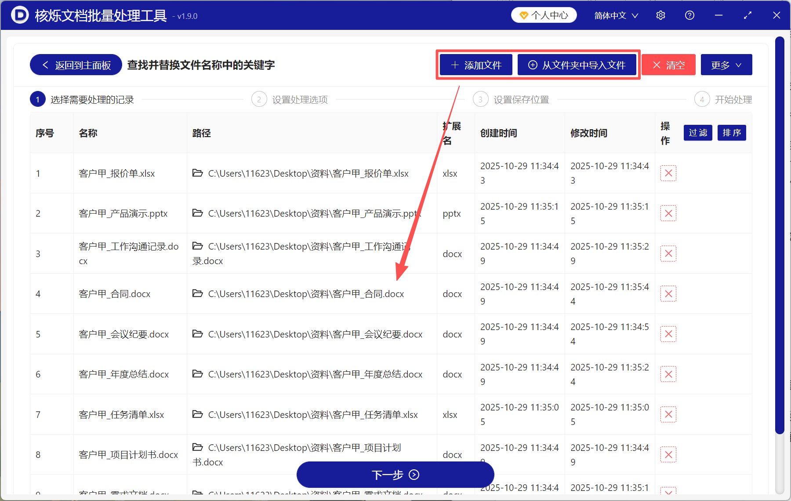Click 清空 to clear the file list
791x501 pixels.
tap(668, 65)
